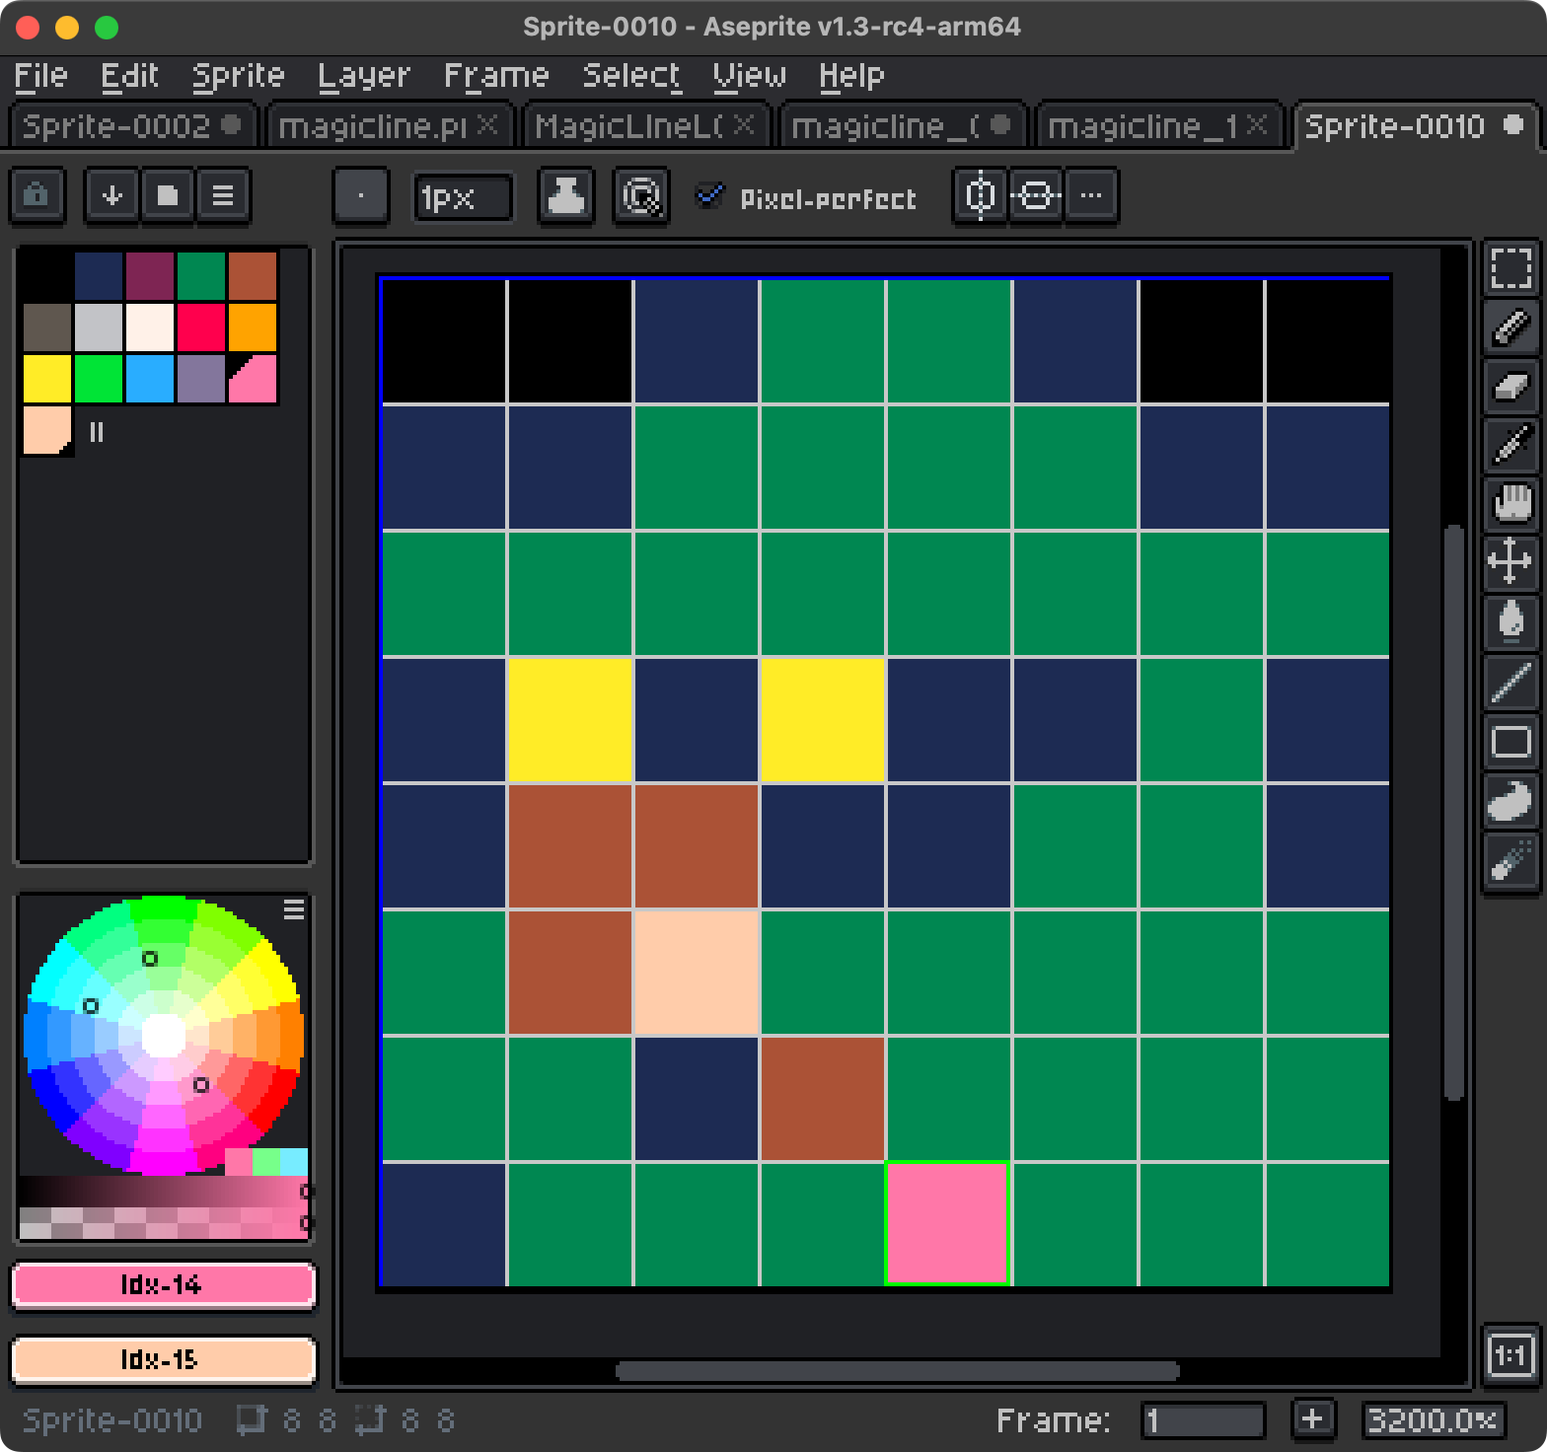Toggle the Pixel-perfect checkbox
Screen dimensions: 1547x1452
(708, 196)
